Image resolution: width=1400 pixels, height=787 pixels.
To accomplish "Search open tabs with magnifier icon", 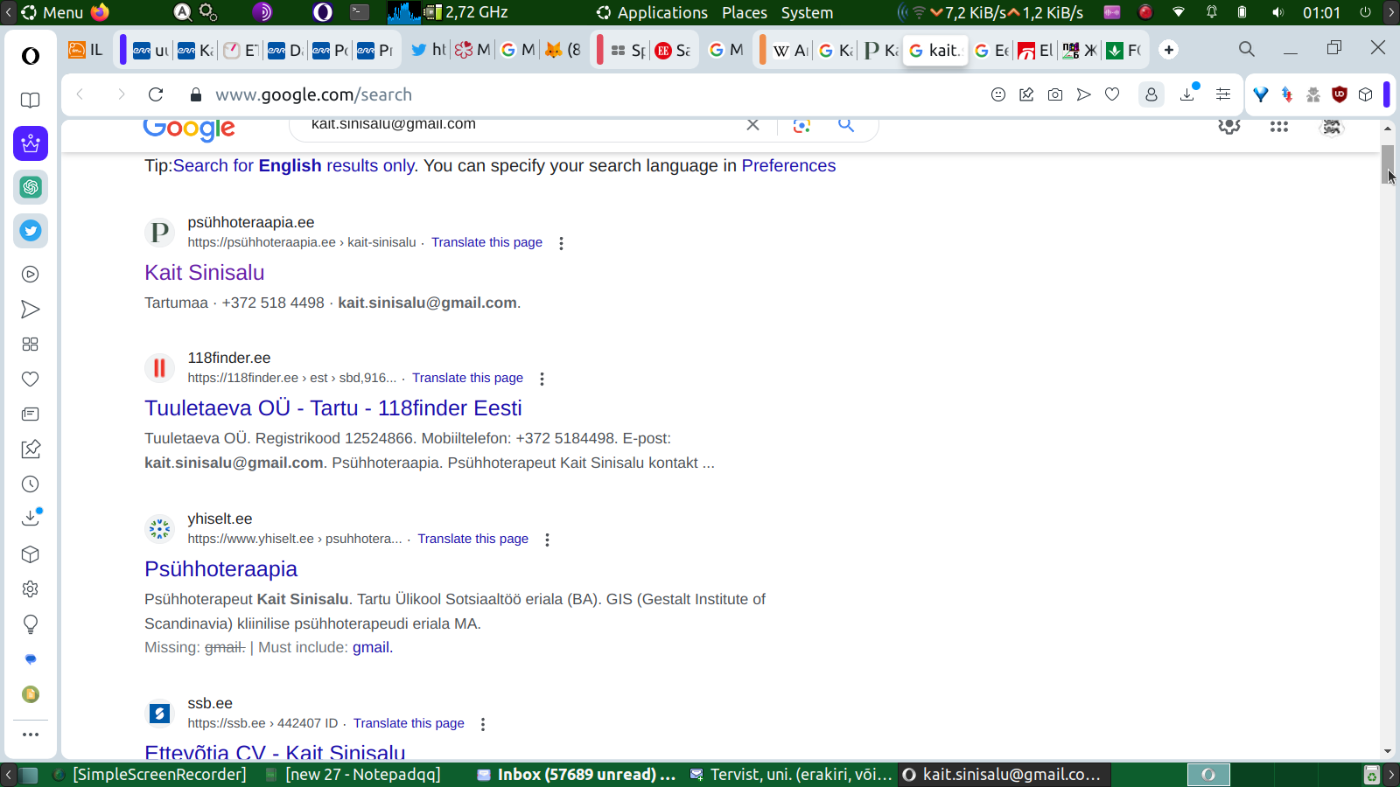I will pos(1247,49).
